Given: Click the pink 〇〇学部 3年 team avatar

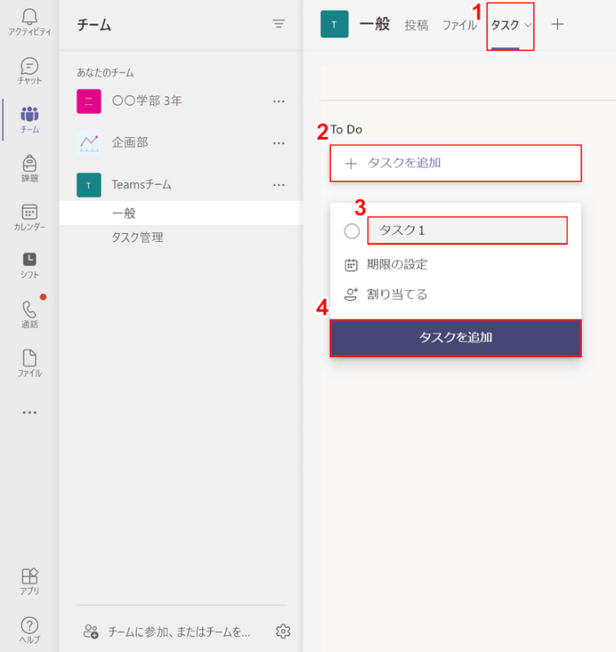Looking at the screenshot, I should coord(89,101).
